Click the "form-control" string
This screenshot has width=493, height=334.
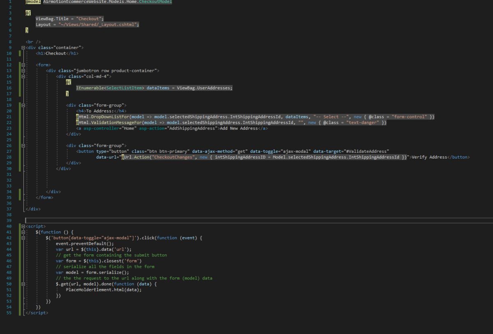coord(409,117)
